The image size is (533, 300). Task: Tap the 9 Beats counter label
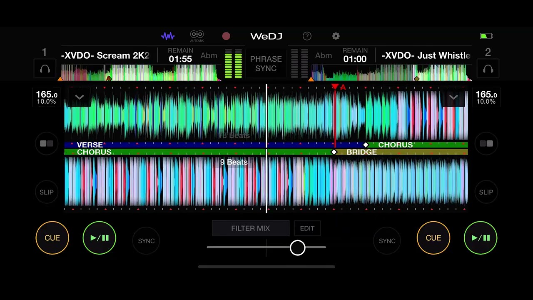click(234, 162)
